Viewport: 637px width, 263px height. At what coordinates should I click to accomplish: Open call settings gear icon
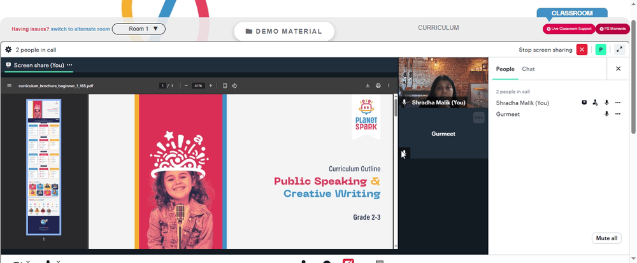(8, 50)
